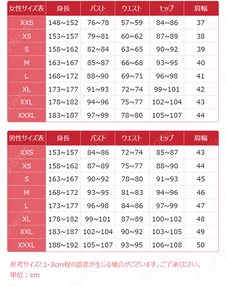Image resolution: width=226 pixels, height=286 pixels.
Task: Click the M size label in women's table
Action: (27, 63)
